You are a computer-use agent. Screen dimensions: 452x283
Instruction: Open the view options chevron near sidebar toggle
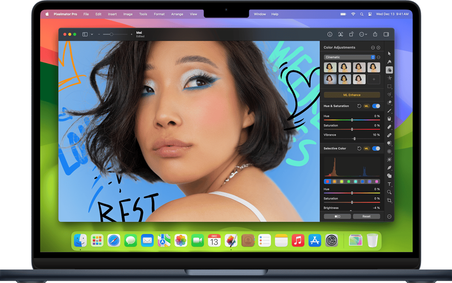[92, 34]
